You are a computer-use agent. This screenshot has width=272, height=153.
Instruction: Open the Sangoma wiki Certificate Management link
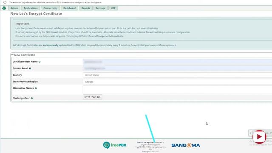pos(83,36)
